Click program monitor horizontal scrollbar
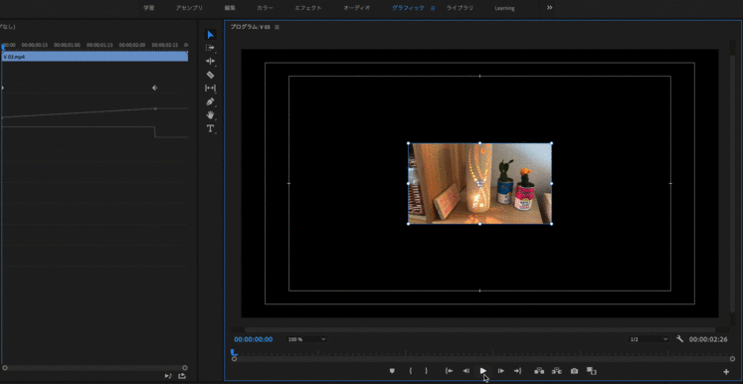Image resolution: width=743 pixels, height=384 pixels. 479,330
